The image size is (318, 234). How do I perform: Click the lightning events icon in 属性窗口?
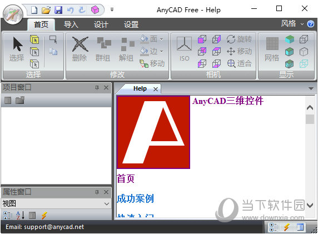click(x=44, y=215)
